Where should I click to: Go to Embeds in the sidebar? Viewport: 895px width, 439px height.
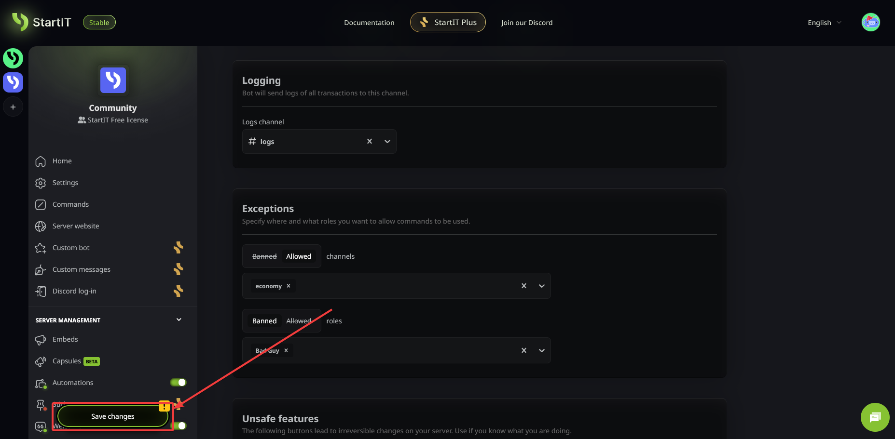coord(65,339)
